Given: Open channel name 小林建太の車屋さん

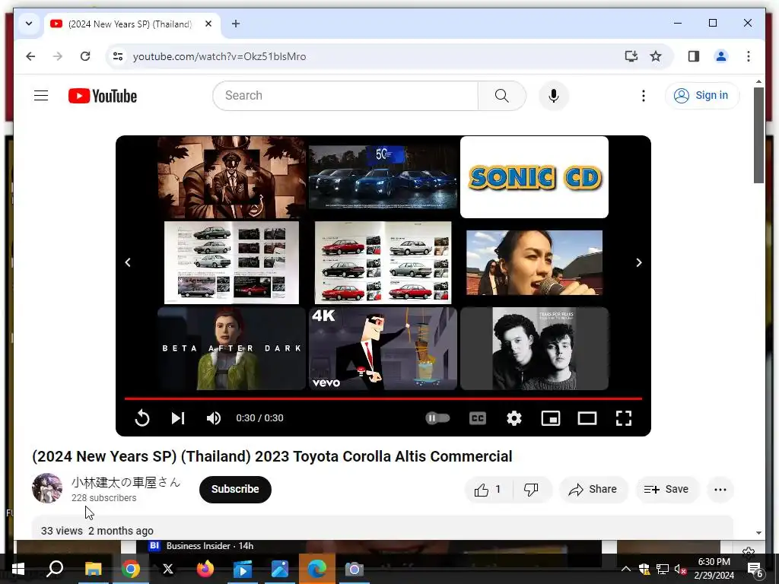Looking at the screenshot, I should 126,482.
